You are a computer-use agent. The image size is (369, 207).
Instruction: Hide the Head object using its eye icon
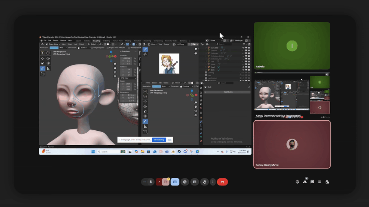tap(243, 67)
